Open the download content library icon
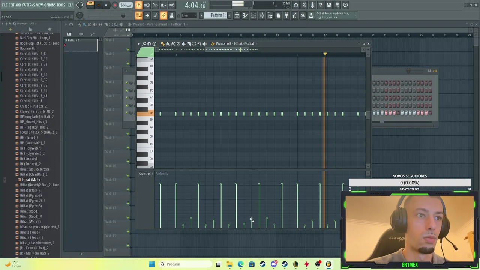 [311, 15]
